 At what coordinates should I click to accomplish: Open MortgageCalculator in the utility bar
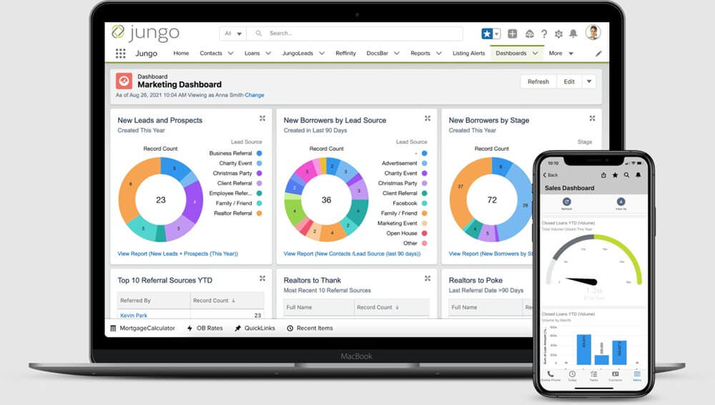coord(143,328)
